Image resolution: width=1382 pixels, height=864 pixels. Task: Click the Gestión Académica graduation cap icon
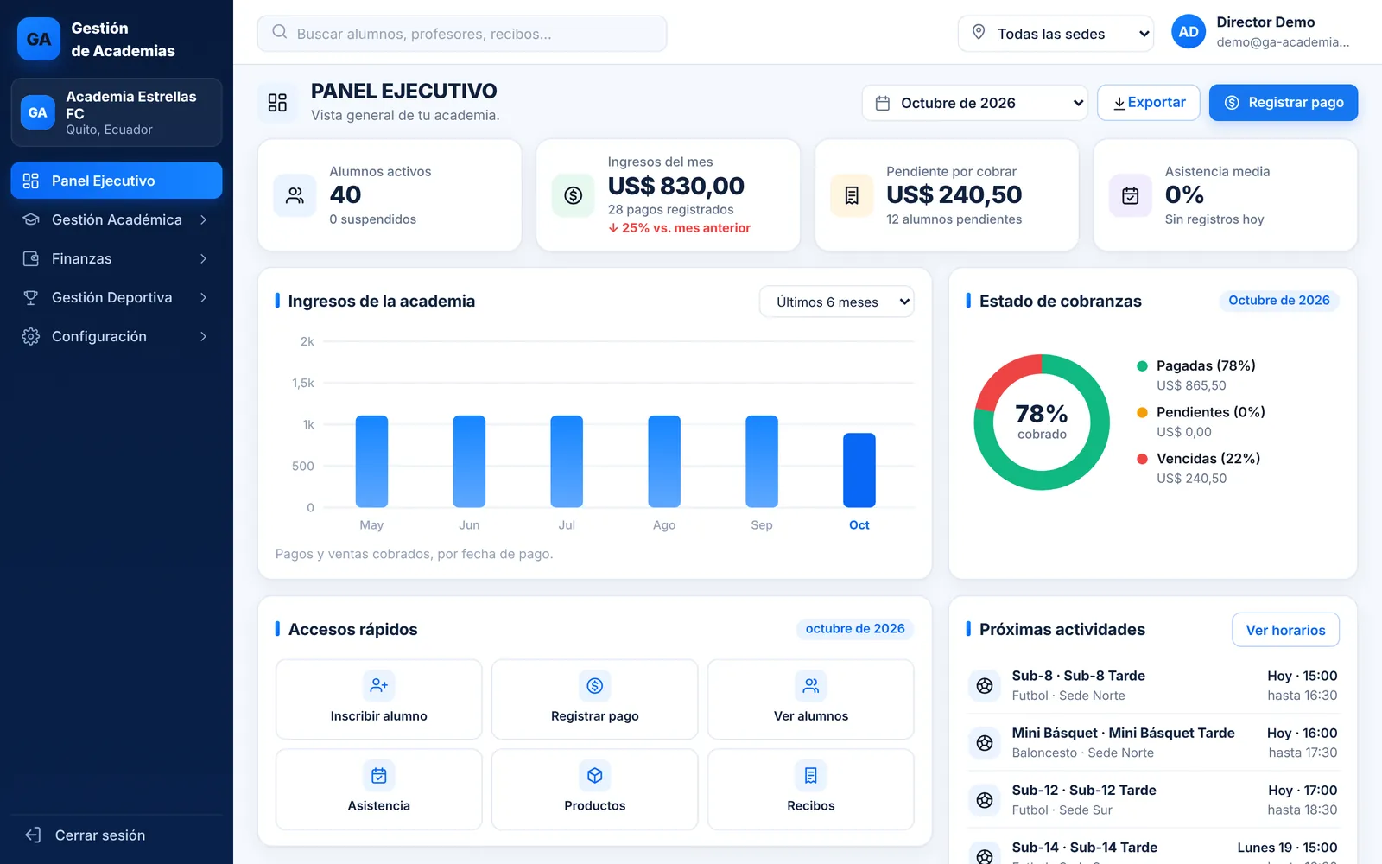[31, 219]
